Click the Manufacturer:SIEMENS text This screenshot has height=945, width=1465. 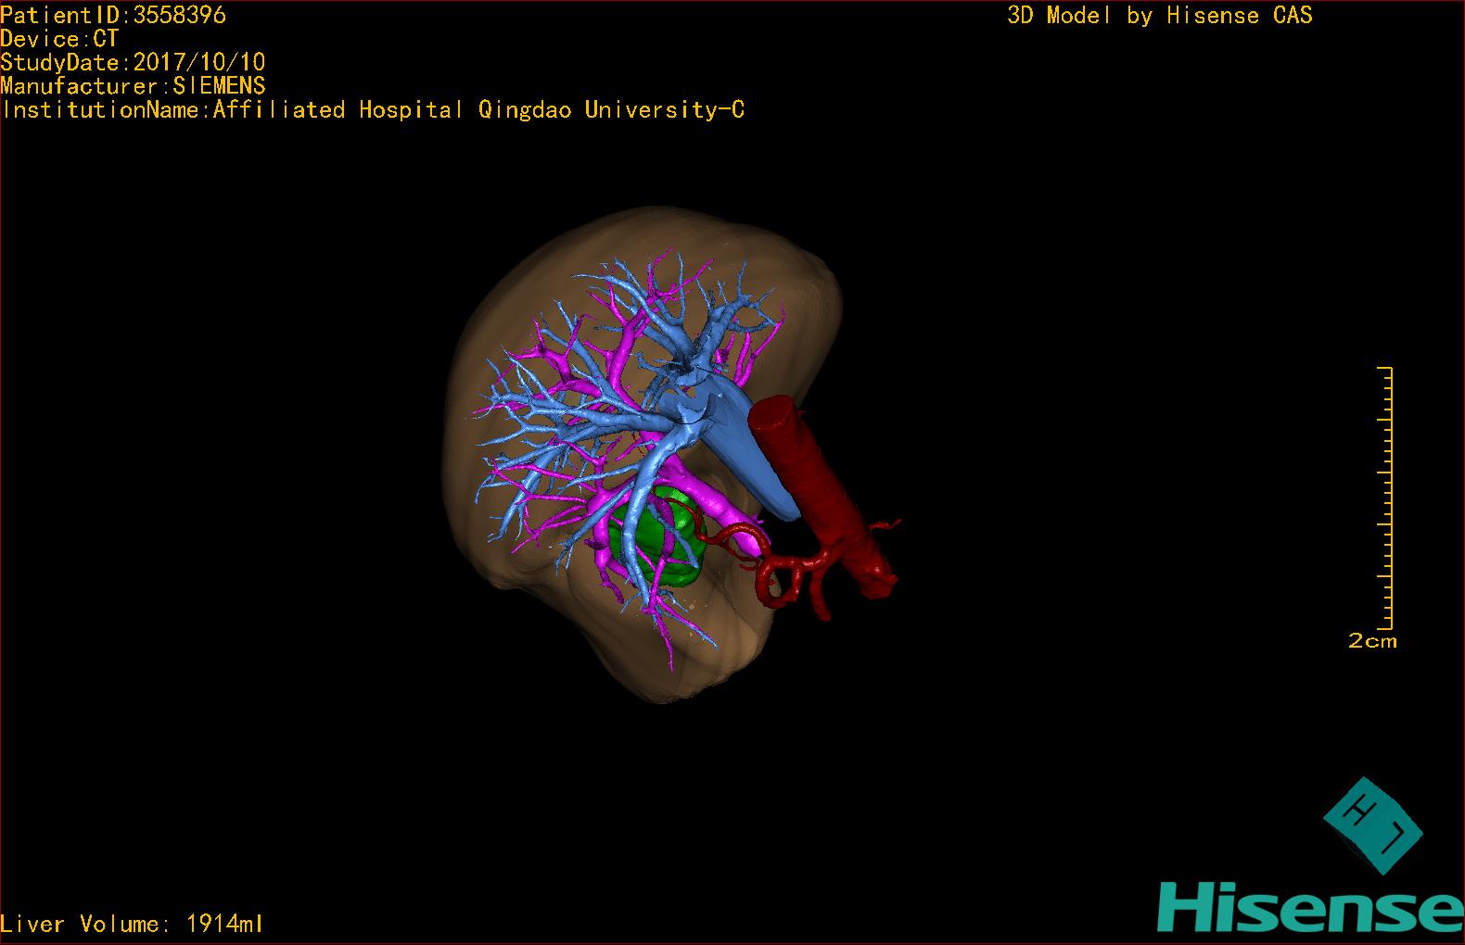[x=134, y=86]
